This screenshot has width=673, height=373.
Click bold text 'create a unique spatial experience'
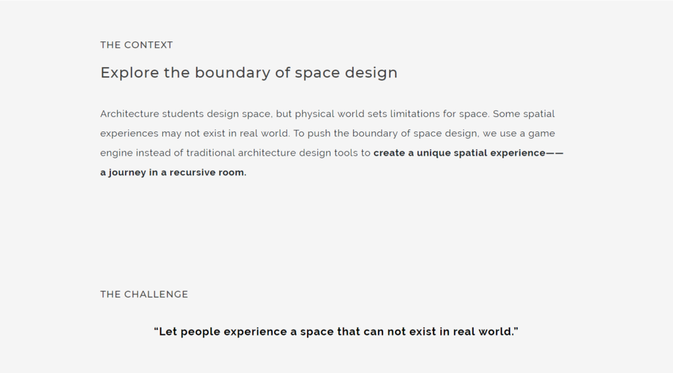click(x=459, y=154)
